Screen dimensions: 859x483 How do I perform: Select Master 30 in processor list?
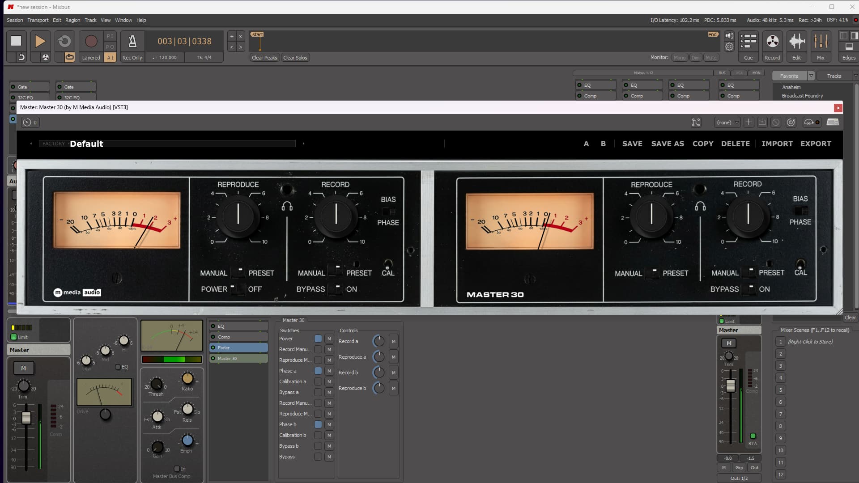[238, 358]
